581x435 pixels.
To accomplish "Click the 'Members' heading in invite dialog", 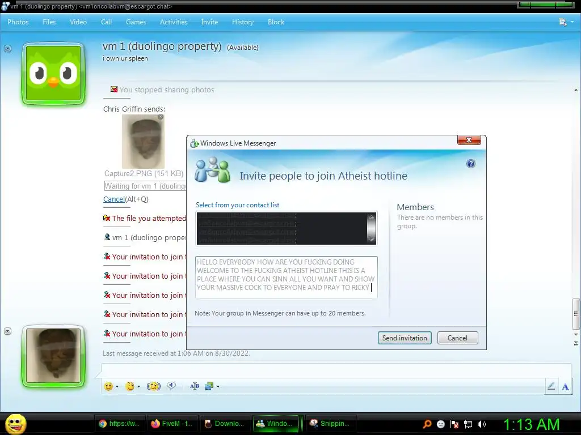I will 415,207.
